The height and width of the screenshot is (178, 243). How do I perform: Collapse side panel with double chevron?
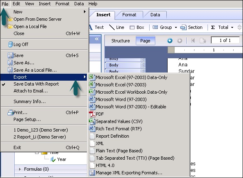[97, 39]
